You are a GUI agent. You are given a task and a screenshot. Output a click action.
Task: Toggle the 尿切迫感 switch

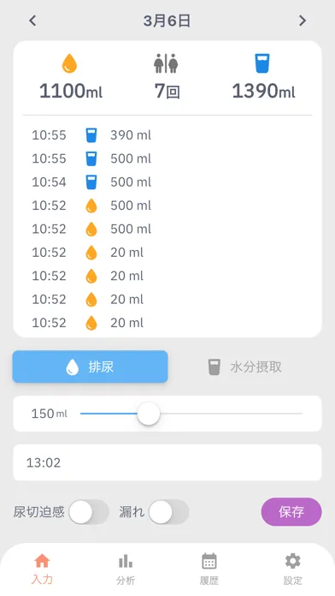pos(89,512)
